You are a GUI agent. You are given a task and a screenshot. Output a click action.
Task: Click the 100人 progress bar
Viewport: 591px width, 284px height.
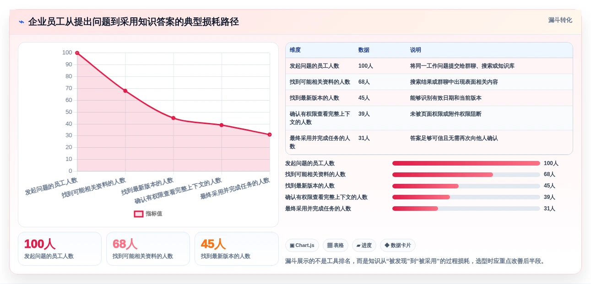coord(466,163)
